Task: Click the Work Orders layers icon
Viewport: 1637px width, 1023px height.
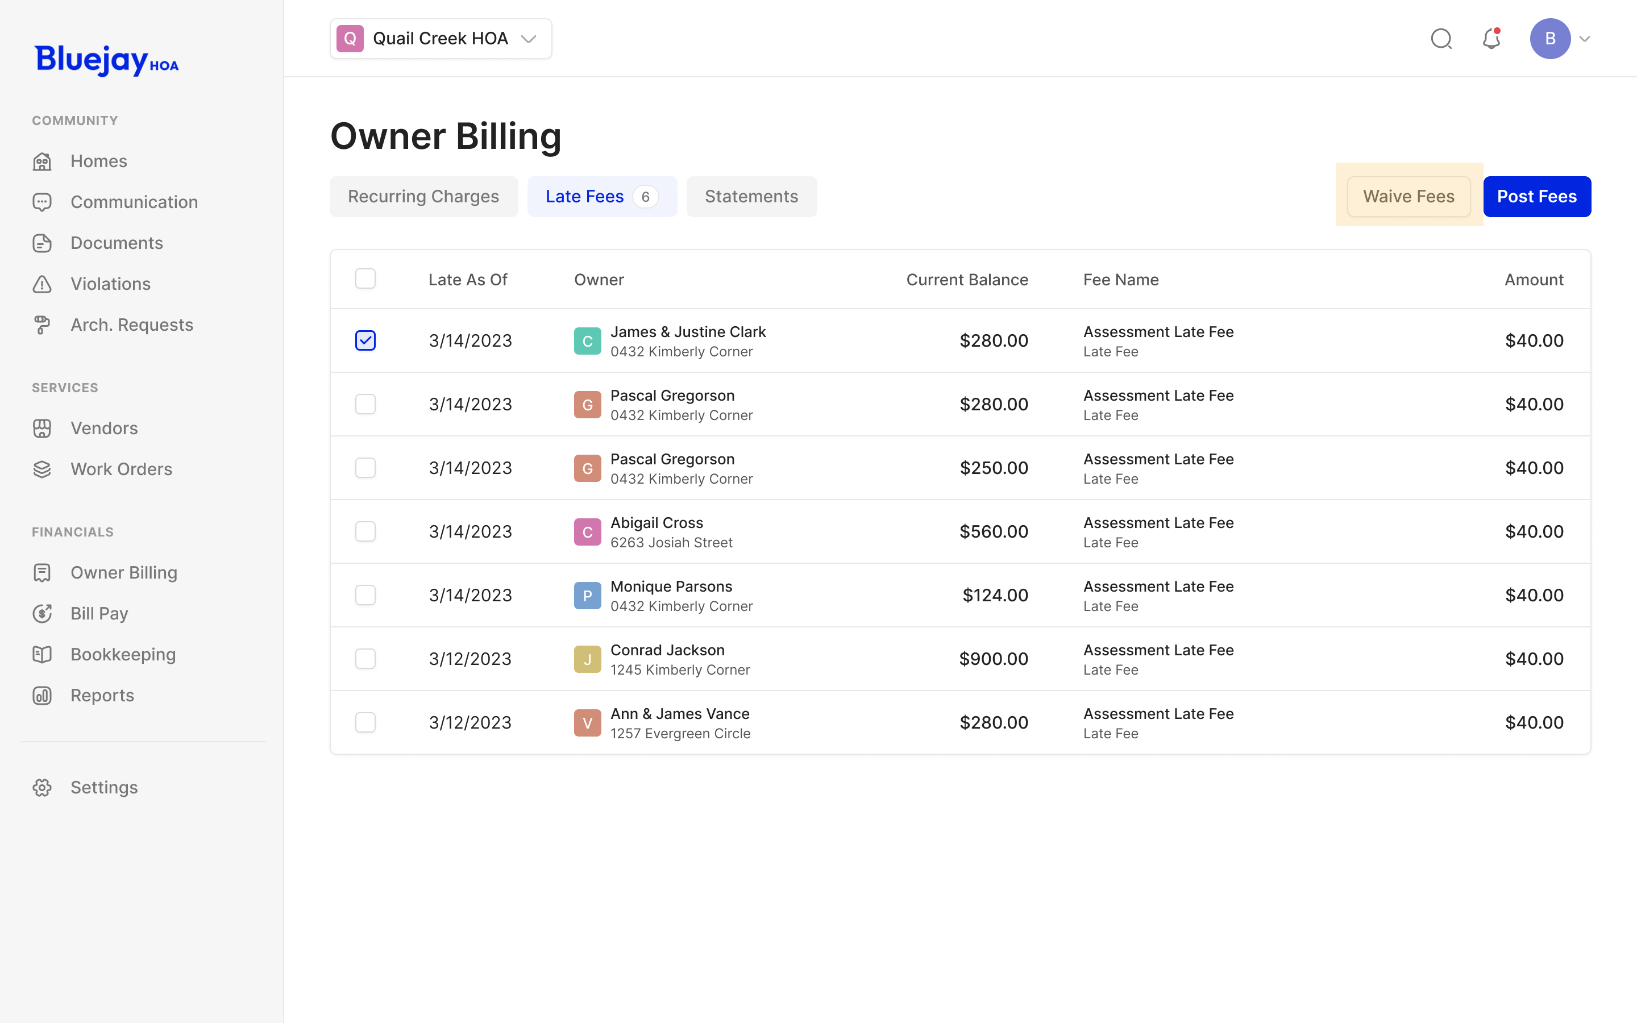Action: click(x=42, y=469)
